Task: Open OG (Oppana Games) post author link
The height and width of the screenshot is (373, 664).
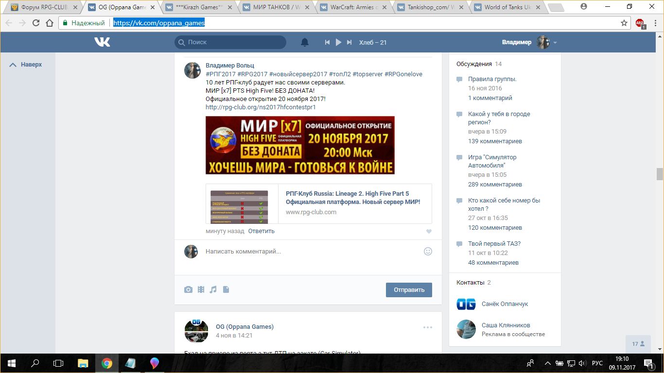Action: pos(245,327)
